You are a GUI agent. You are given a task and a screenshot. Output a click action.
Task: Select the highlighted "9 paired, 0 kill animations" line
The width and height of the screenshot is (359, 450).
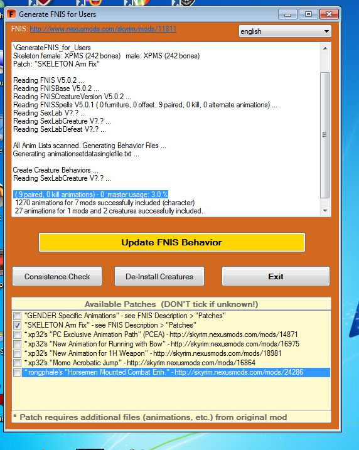click(90, 195)
